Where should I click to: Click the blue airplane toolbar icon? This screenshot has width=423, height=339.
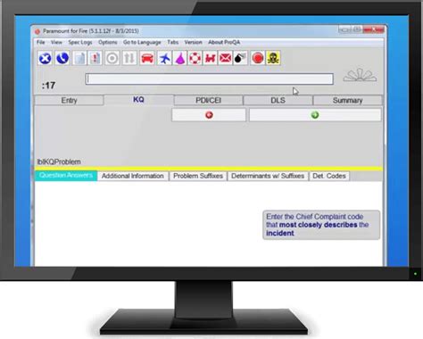point(164,58)
